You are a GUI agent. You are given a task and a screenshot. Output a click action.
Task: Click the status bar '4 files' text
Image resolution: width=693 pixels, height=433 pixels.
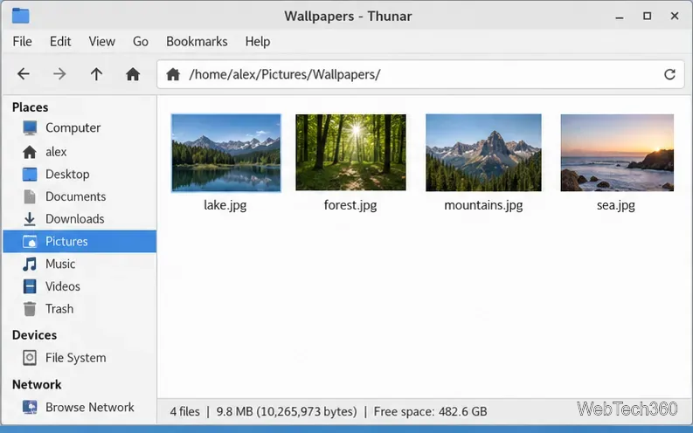coord(184,411)
